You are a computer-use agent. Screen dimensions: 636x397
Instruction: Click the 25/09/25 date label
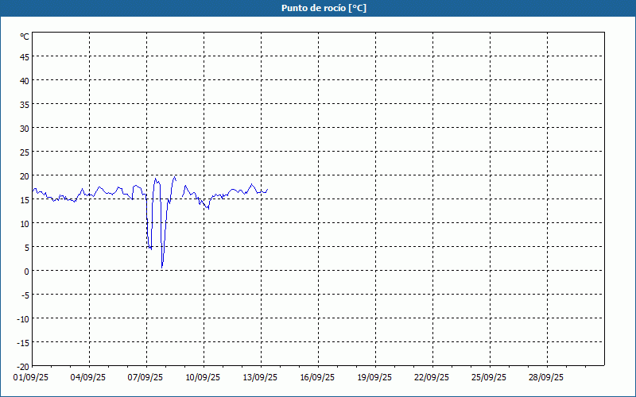coord(489,378)
